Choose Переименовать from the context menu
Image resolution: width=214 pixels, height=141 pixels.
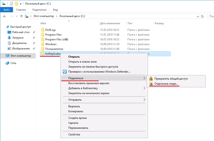point(78,128)
